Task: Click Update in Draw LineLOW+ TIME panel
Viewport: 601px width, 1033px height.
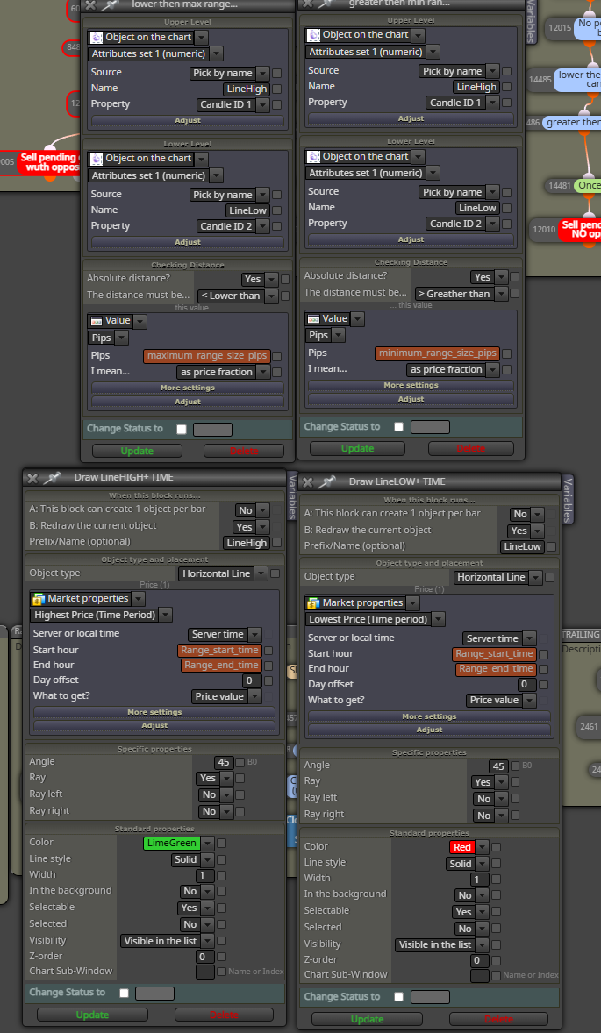Action: [367, 1019]
